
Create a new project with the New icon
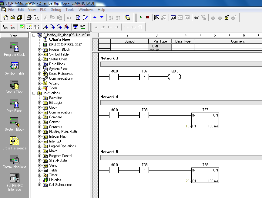tap(6, 18)
